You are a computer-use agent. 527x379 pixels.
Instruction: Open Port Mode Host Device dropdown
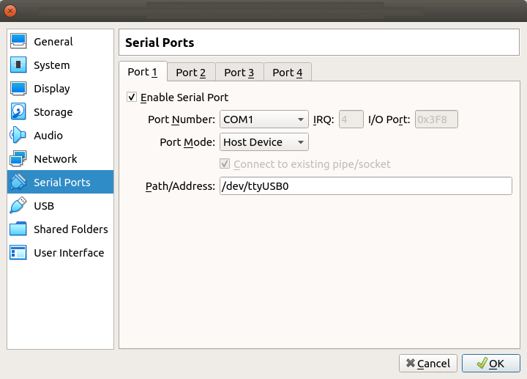coord(263,142)
